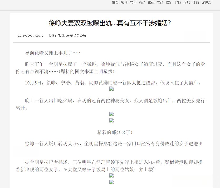Click the article headline 徐峥夫妻双双被曝出轨

point(110,23)
